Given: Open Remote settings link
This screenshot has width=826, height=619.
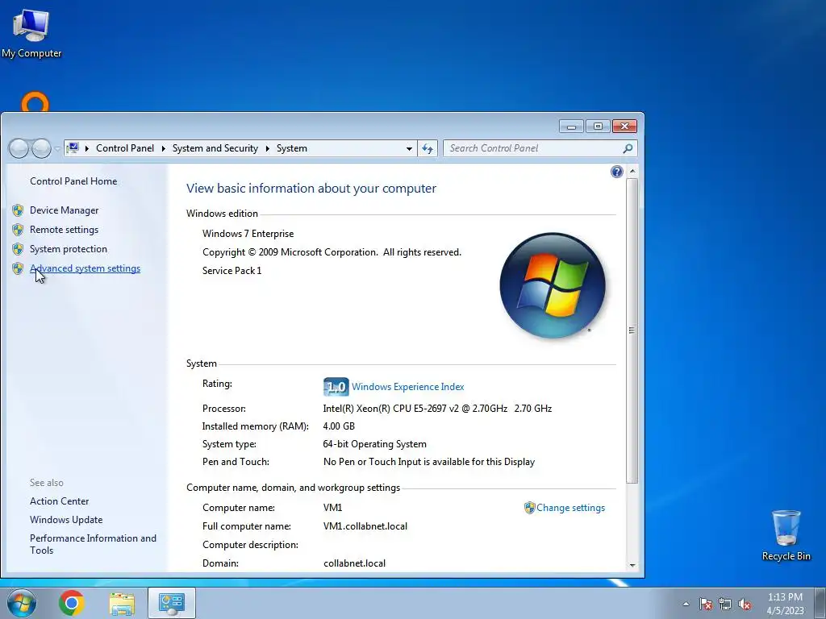Looking at the screenshot, I should pos(64,230).
